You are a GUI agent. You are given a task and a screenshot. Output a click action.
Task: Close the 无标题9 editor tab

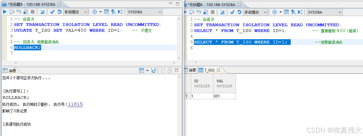(59, 4)
